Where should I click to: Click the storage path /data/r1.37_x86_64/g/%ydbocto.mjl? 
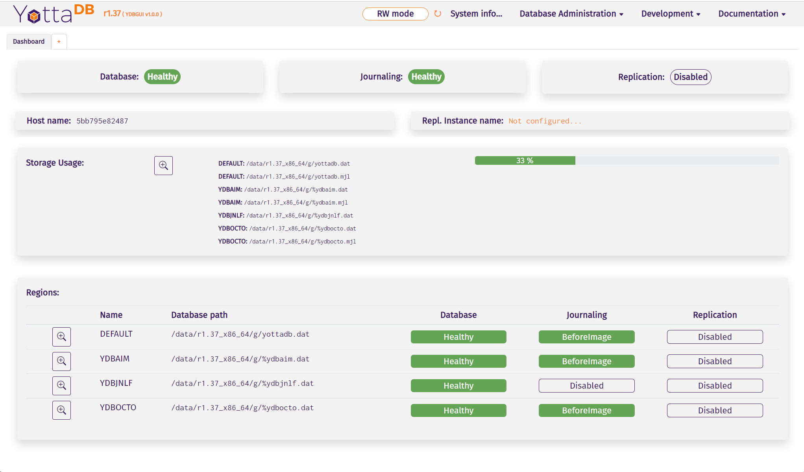pyautogui.click(x=303, y=242)
